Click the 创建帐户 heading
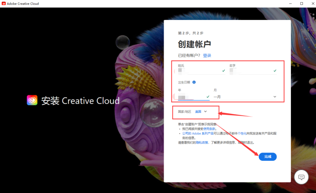The width and height of the screenshot is (316, 193). tap(195, 44)
